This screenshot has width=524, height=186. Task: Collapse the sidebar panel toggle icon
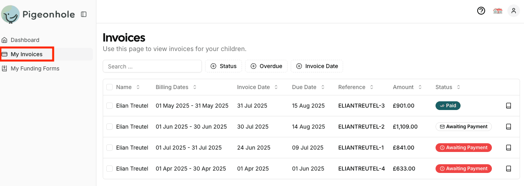click(84, 14)
